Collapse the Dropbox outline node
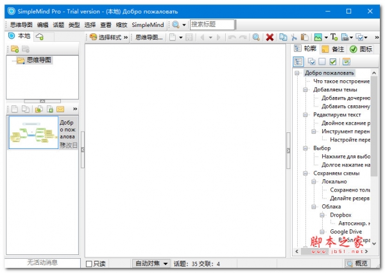The height and width of the screenshot is (273, 385). coord(322,215)
